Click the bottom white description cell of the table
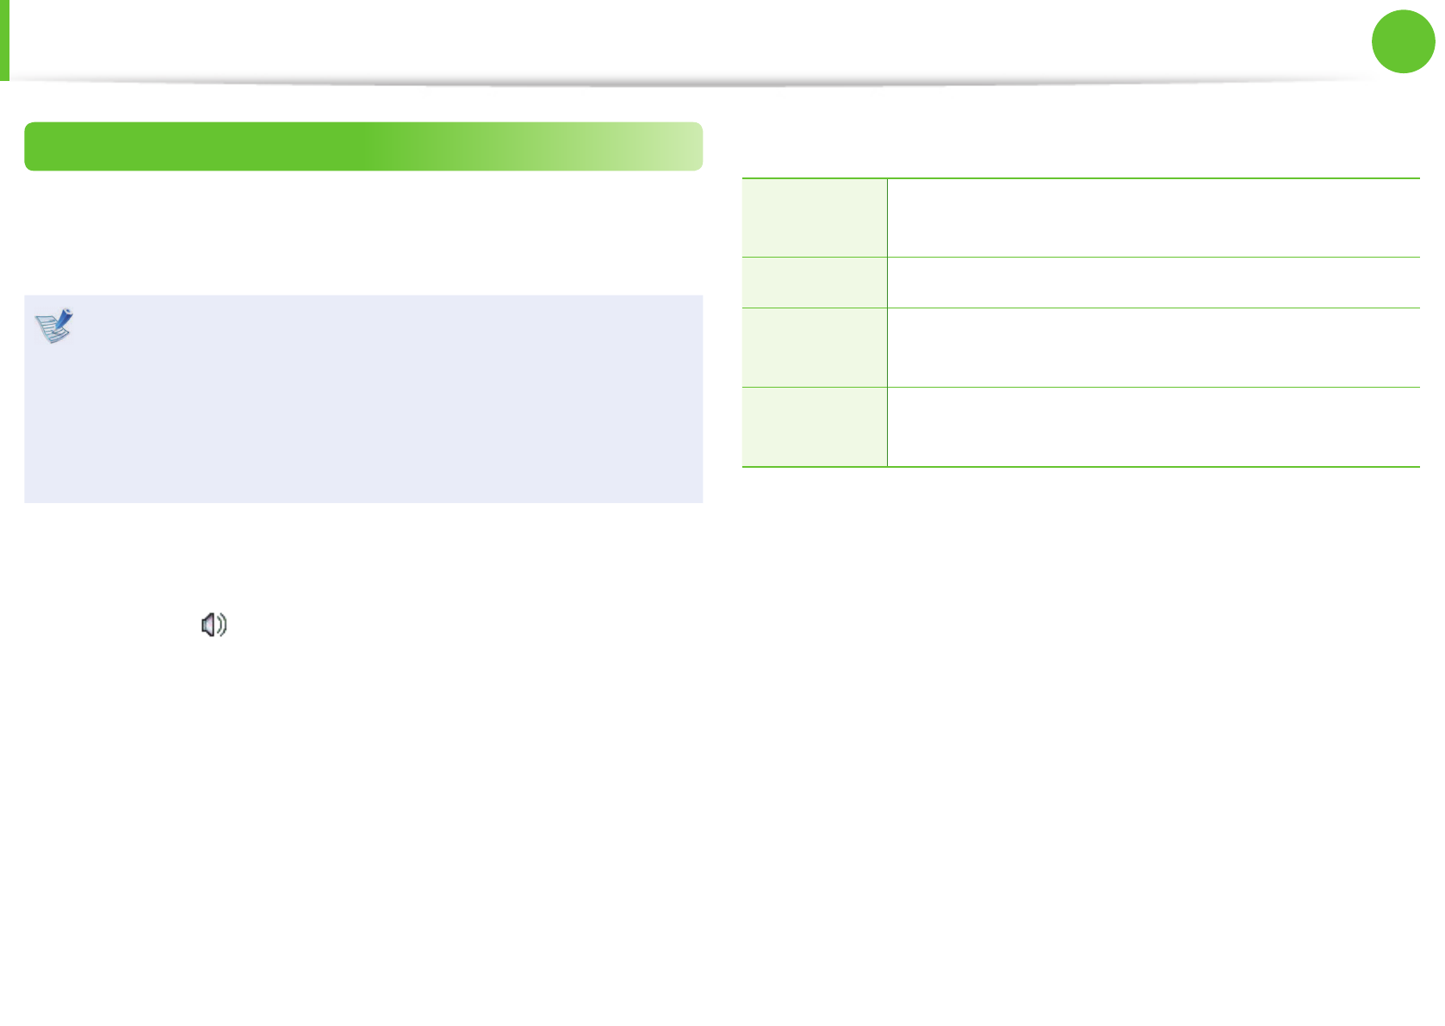 [x=1153, y=427]
